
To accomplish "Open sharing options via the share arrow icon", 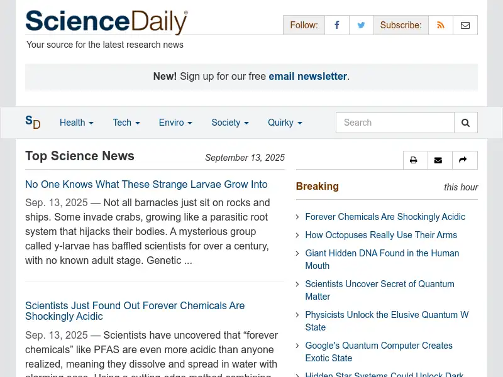I will pyautogui.click(x=464, y=160).
